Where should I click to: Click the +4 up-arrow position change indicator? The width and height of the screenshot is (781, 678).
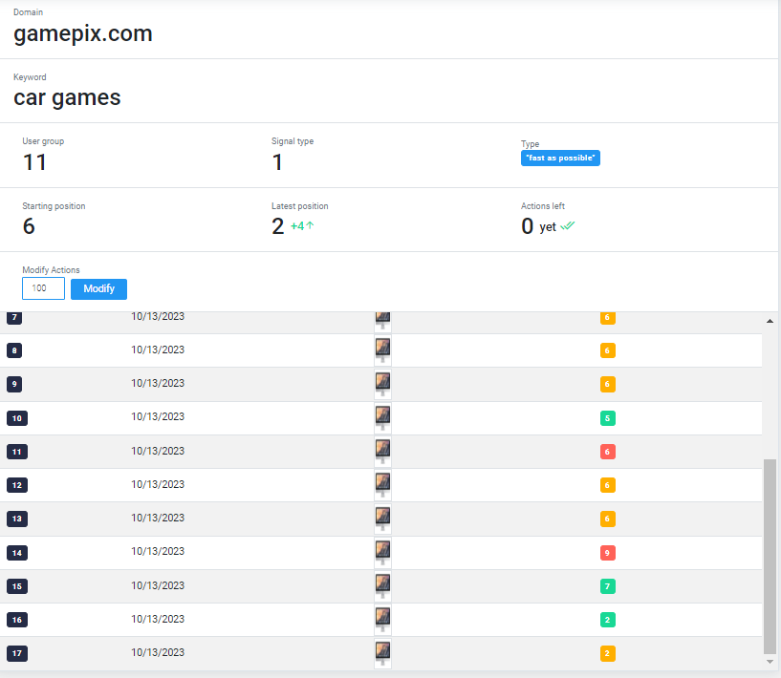pyautogui.click(x=302, y=225)
